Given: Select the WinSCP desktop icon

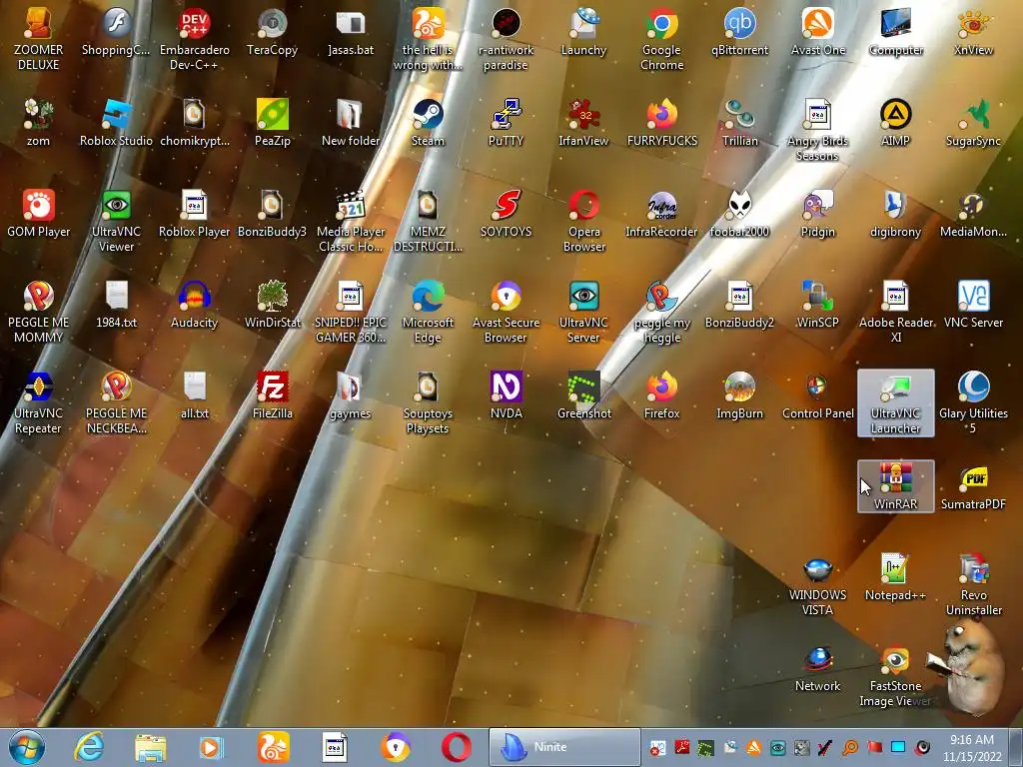Looking at the screenshot, I should point(817,305).
